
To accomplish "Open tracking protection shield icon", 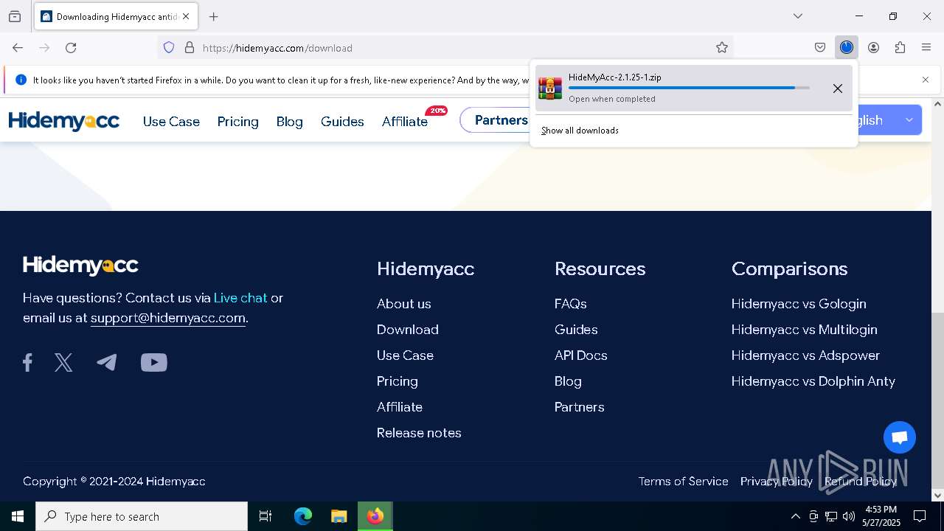I will click(169, 48).
